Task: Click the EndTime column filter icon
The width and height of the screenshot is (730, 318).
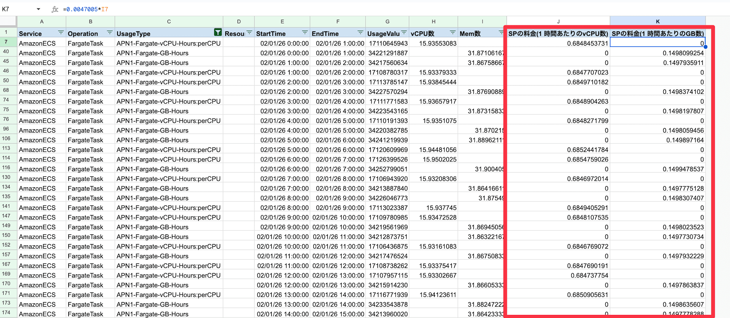Action: coord(360,33)
